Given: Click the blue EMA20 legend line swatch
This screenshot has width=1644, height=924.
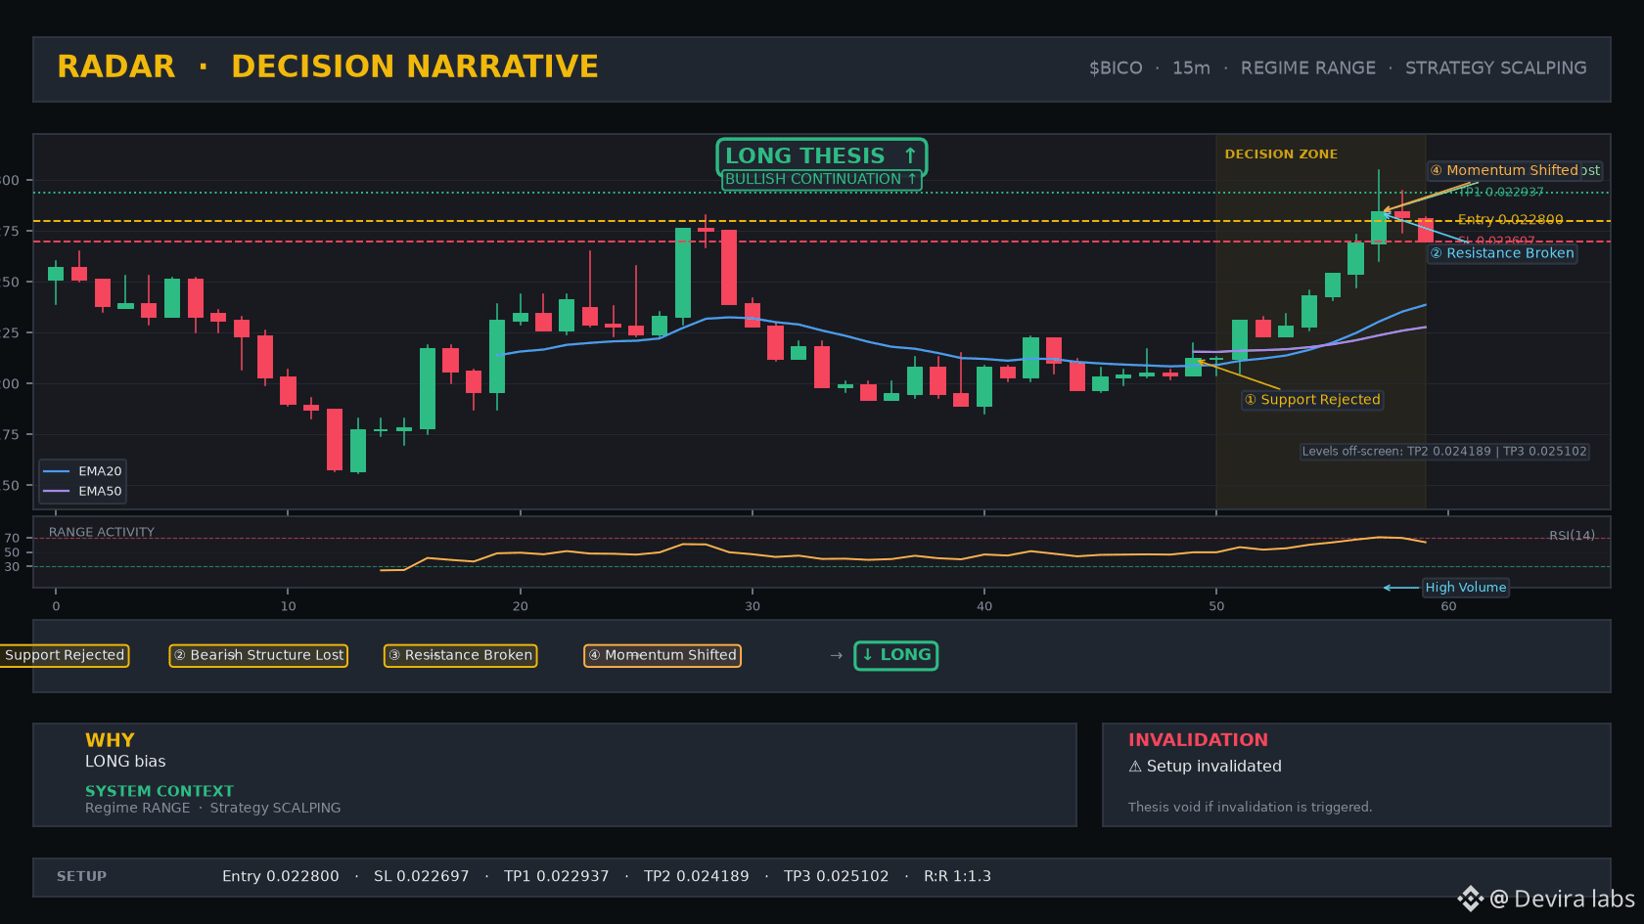Looking at the screenshot, I should coord(57,471).
